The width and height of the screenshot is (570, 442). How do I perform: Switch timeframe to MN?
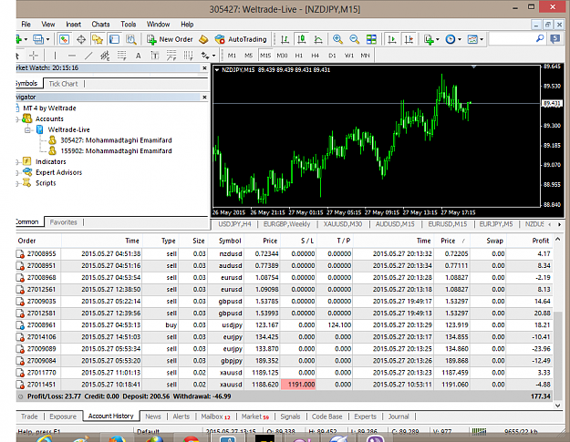point(365,56)
